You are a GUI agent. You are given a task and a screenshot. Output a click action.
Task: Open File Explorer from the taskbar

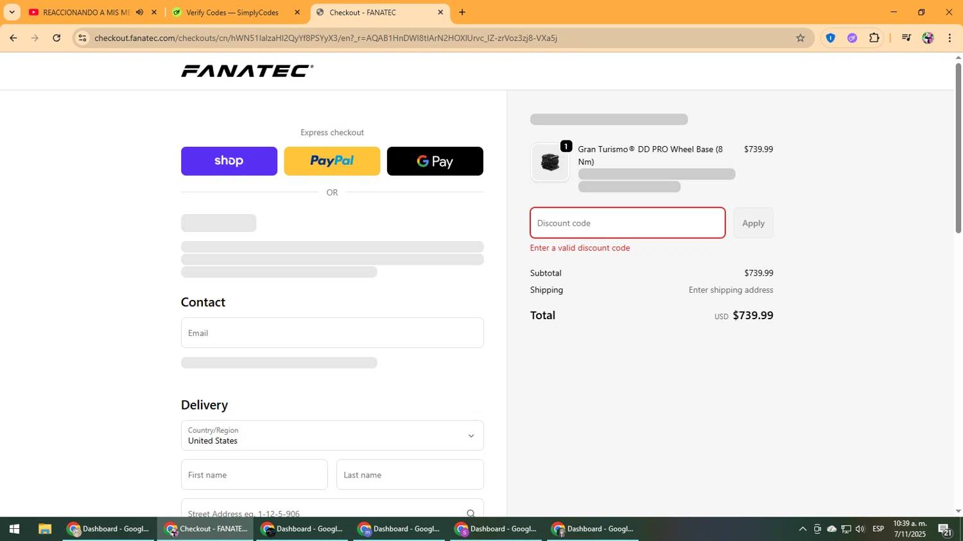click(x=44, y=529)
